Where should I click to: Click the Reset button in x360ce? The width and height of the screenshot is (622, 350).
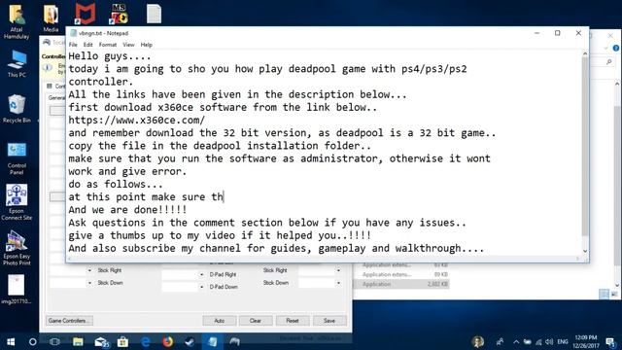[293, 320]
